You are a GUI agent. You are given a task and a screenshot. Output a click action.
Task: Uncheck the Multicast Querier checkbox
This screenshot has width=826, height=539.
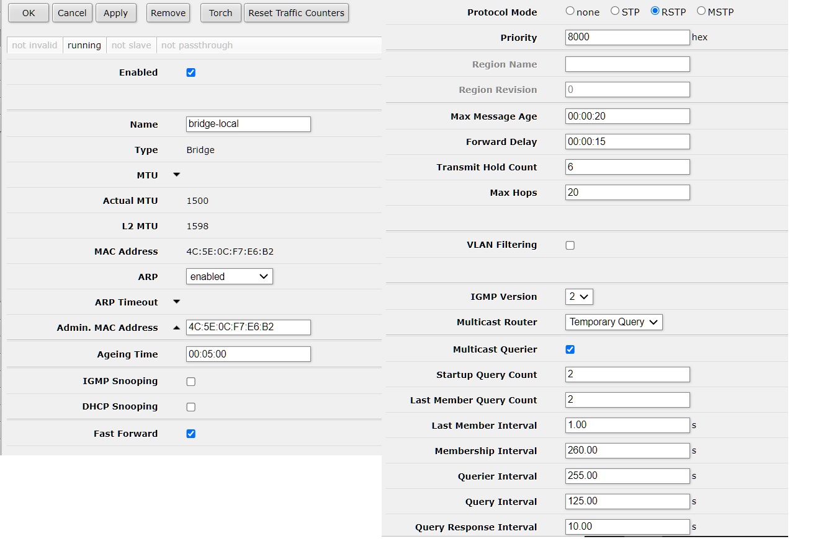click(x=570, y=349)
